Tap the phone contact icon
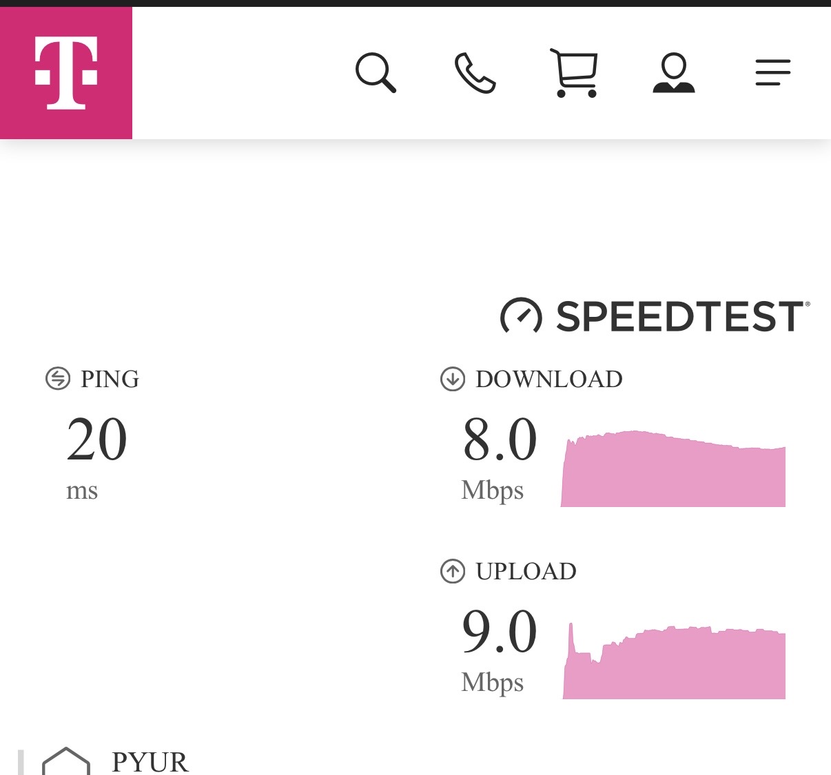The height and width of the screenshot is (775, 831). (x=475, y=73)
